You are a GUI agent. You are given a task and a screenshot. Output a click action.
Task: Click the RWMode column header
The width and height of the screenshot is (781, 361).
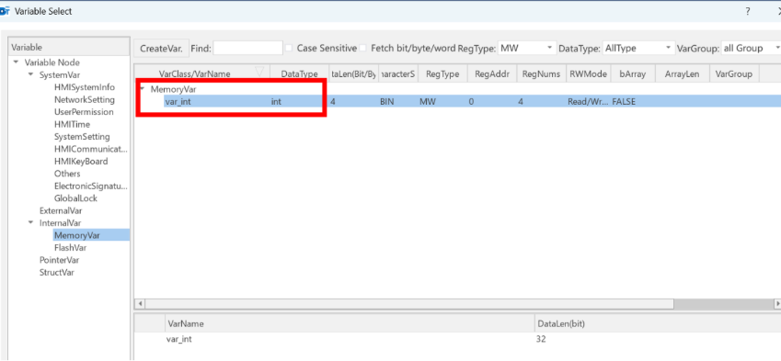(x=588, y=73)
